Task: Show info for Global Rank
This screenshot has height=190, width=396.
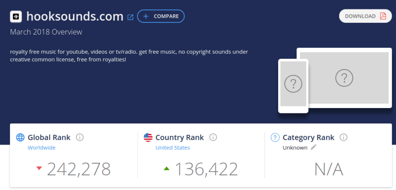Action: (80, 137)
